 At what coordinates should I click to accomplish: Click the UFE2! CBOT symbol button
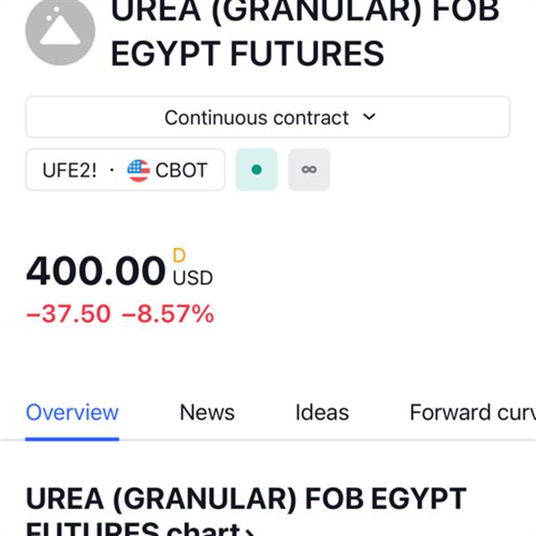coord(125,170)
